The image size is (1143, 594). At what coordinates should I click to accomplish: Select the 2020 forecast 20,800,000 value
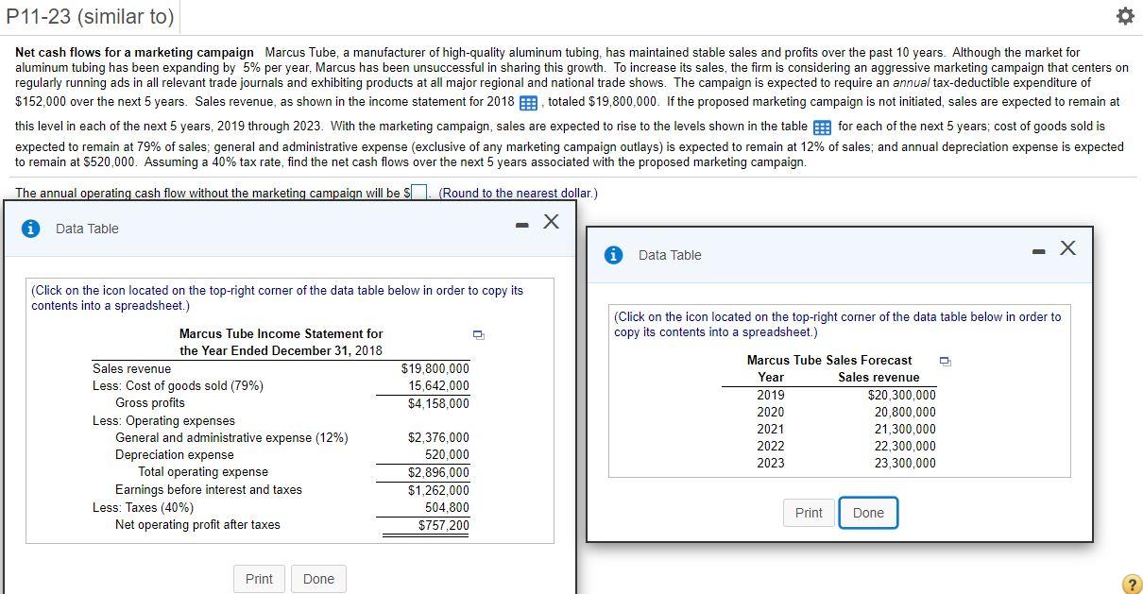[905, 413]
